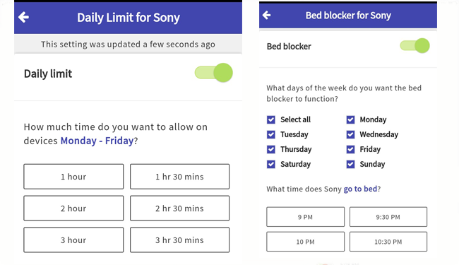Go back from Daily Limit for Sony
Viewport: 459px width, 265px height.
click(23, 17)
